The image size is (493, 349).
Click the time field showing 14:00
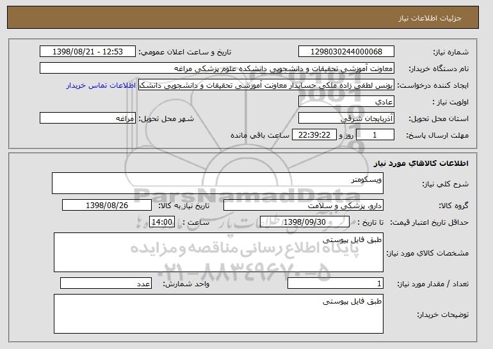coord(162,222)
